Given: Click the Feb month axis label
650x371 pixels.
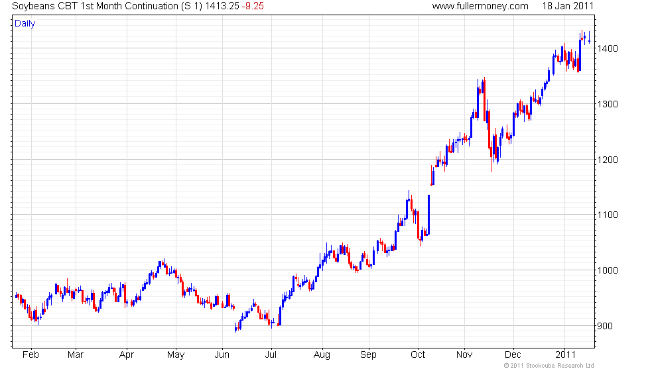Looking at the screenshot, I should tap(31, 355).
